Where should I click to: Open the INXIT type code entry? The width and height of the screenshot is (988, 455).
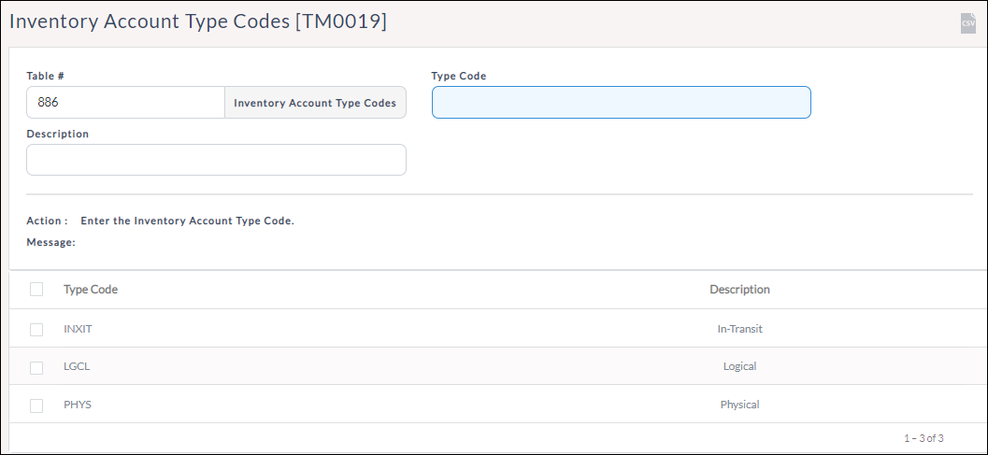(x=78, y=330)
